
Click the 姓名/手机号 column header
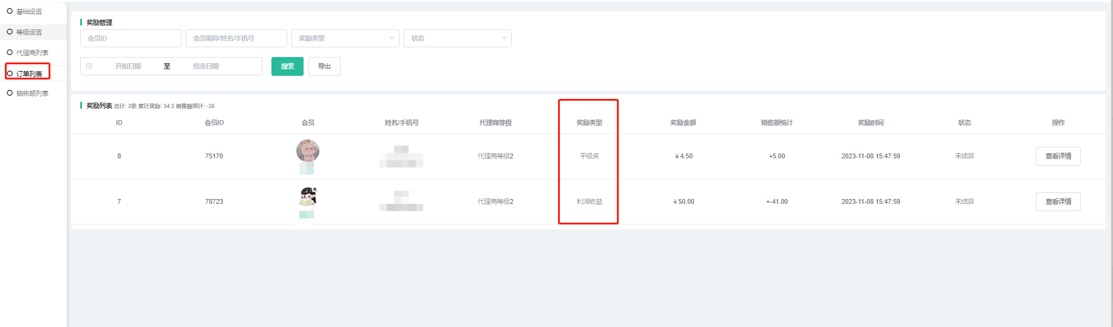401,123
